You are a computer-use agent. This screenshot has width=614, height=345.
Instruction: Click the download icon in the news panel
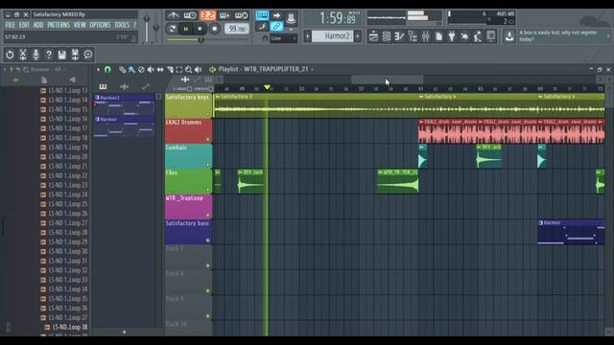(509, 36)
